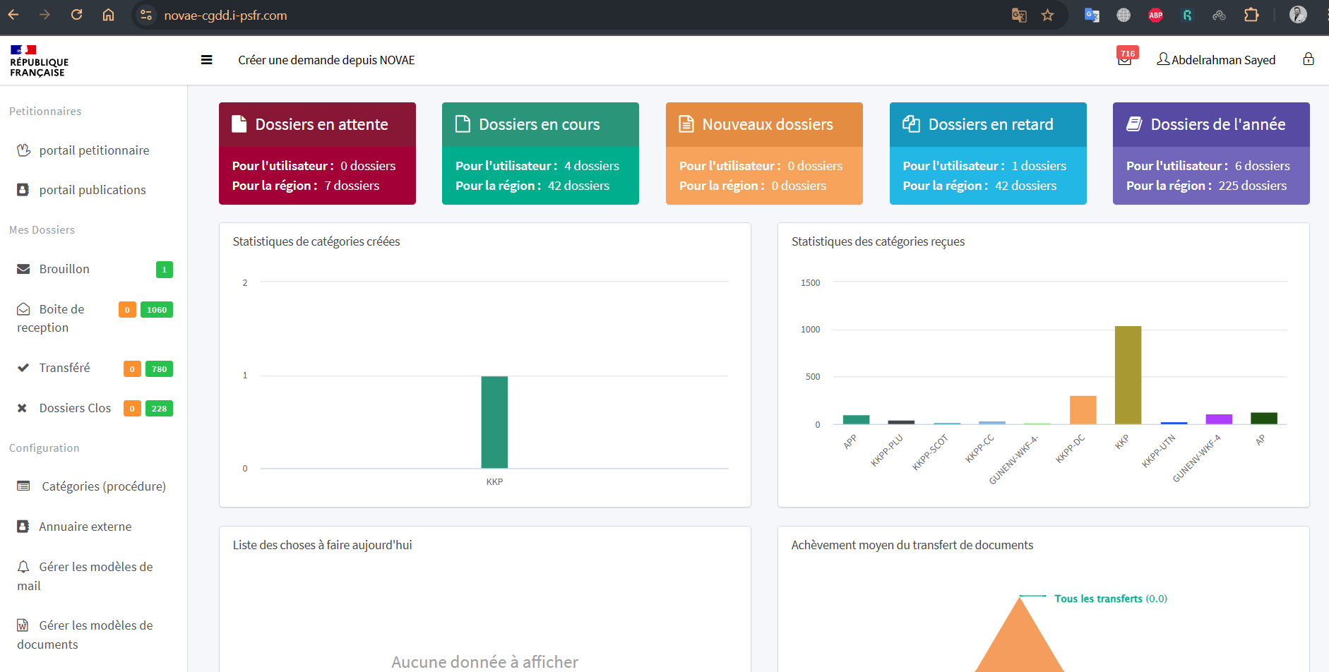This screenshot has width=1329, height=672.
Task: Open Brouillon using the envelope icon
Action: pos(23,268)
